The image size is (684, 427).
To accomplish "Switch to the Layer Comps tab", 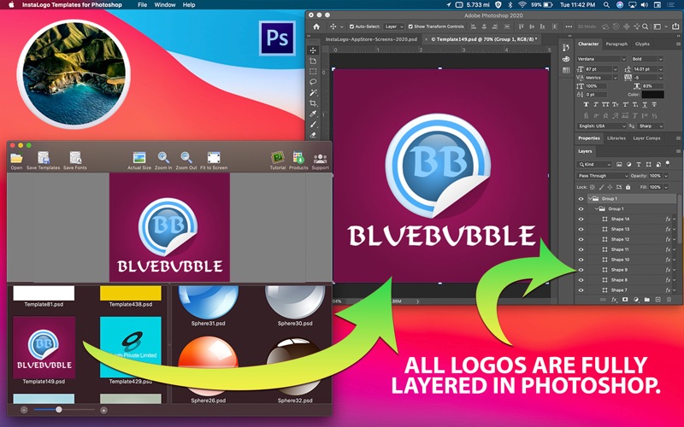I will tap(646, 138).
